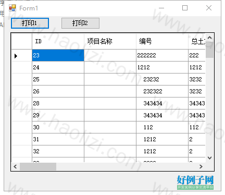Click the horizontal scrollbar left arrow

tap(15, 167)
